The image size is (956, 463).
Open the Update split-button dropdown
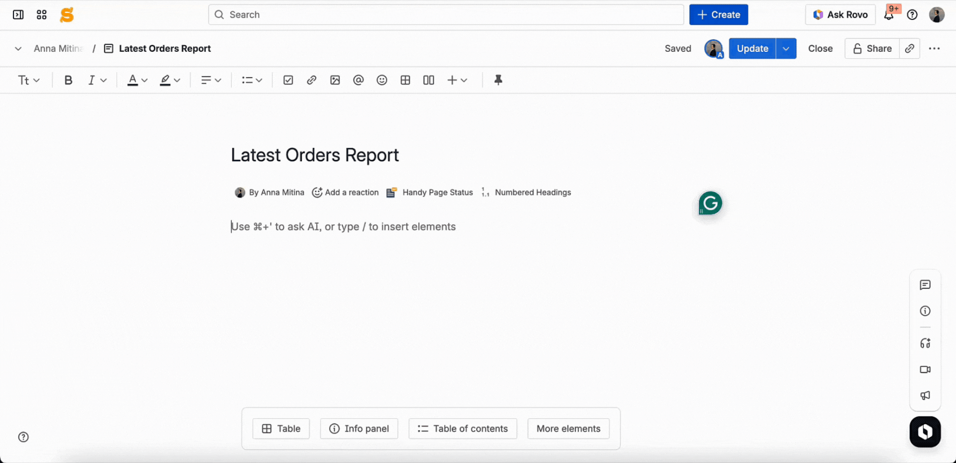pos(786,48)
